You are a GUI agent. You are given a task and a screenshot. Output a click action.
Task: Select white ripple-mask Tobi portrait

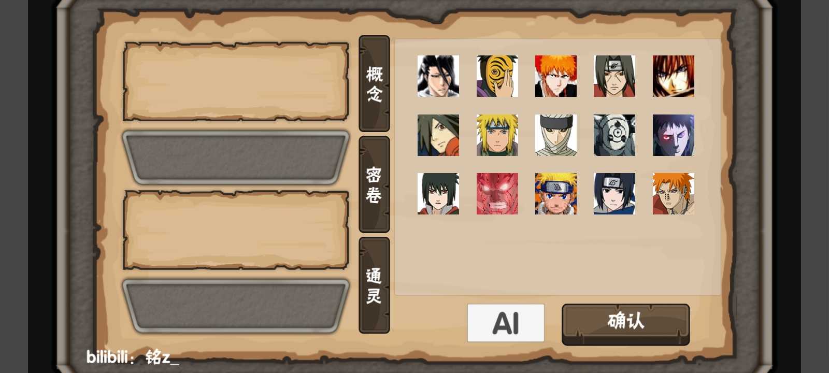point(614,135)
